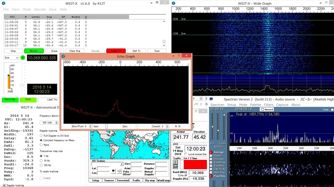Click the Erase button
The image size is (334, 187).
[x=54, y=51]
